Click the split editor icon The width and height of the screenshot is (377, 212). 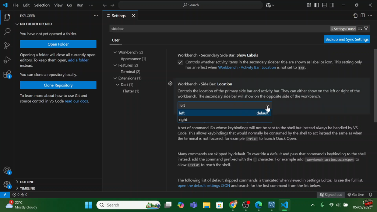click(363, 15)
